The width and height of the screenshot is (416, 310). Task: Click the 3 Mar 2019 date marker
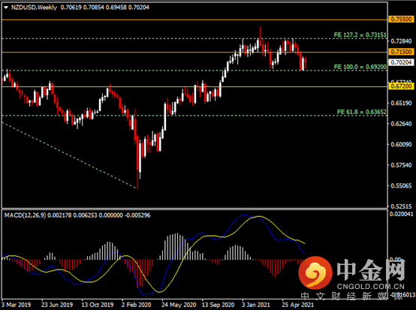pyautogui.click(x=17, y=305)
